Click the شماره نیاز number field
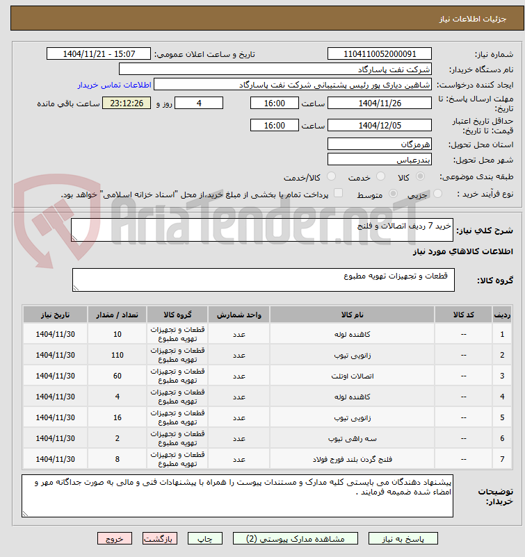The image size is (525, 557). (380, 54)
